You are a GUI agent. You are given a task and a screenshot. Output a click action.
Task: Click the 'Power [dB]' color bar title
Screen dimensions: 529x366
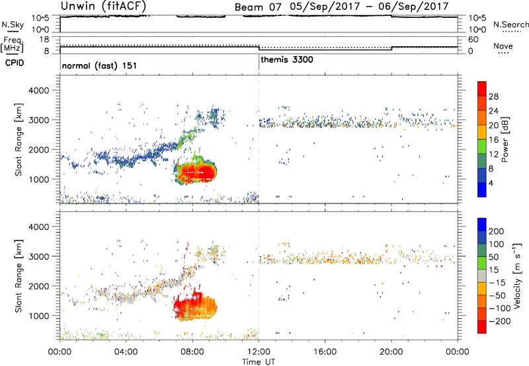tap(505, 139)
